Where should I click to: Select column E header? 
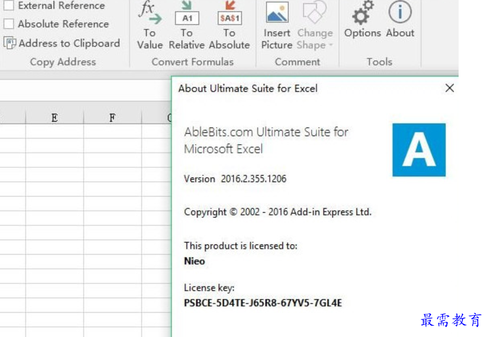tap(55, 118)
